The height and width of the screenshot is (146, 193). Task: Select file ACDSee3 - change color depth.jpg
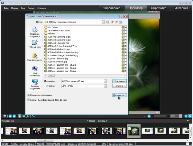[61, 55]
